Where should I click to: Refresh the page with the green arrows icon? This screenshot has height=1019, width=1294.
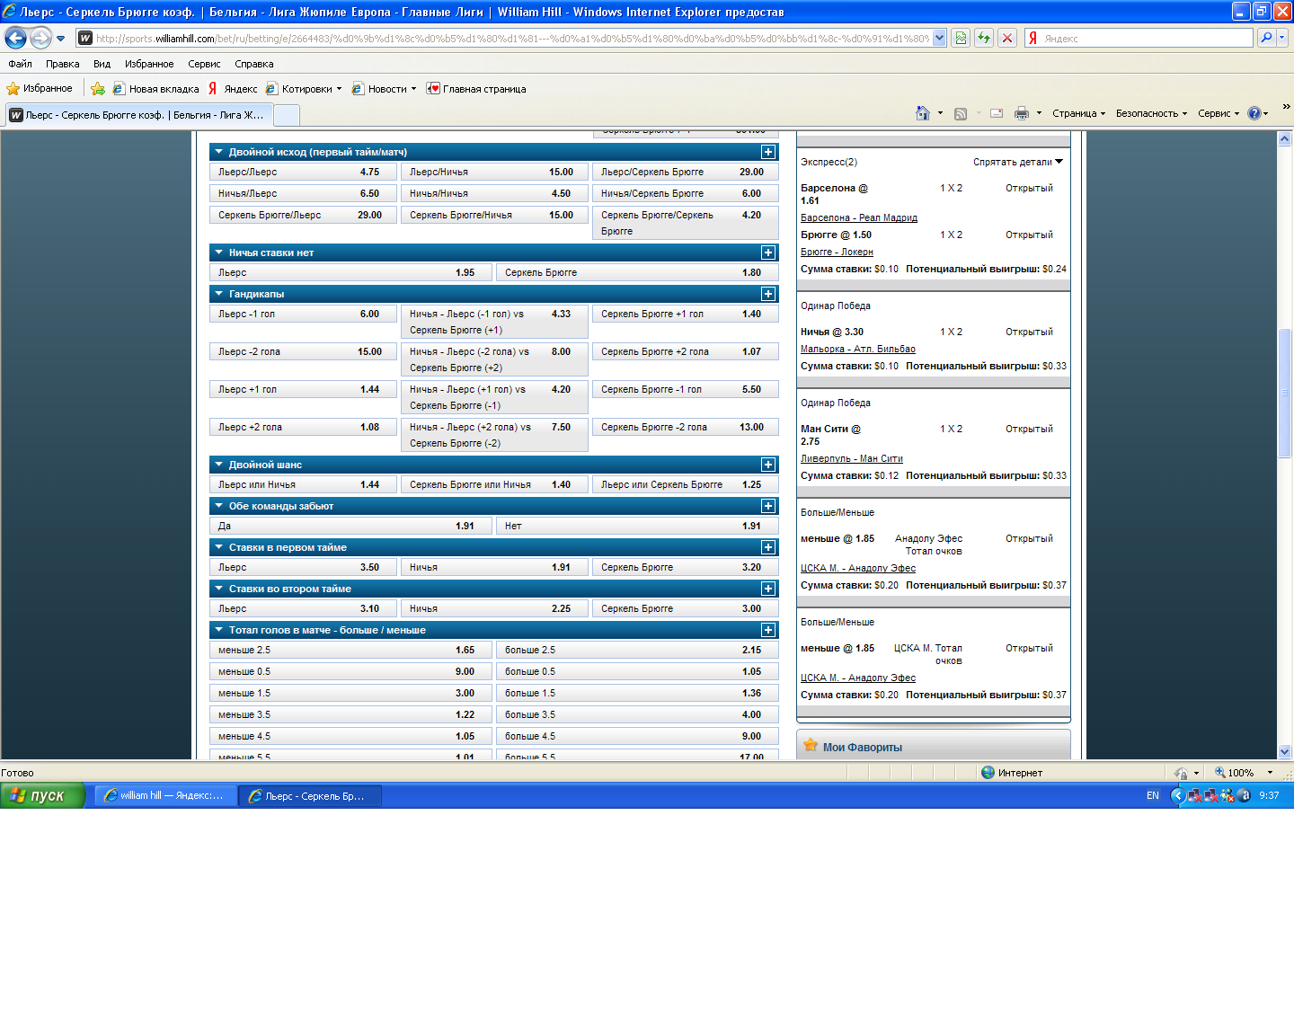tap(984, 38)
